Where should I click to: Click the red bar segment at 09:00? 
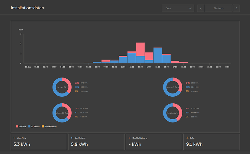(106, 61)
